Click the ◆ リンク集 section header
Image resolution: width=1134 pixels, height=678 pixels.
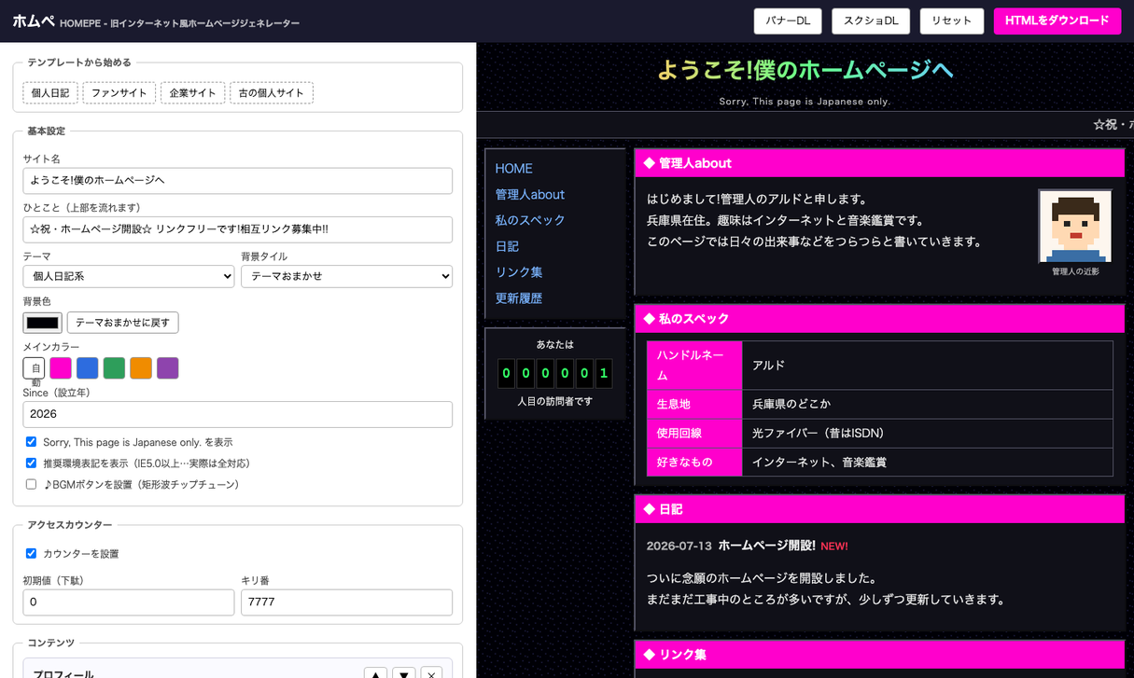[879, 655]
